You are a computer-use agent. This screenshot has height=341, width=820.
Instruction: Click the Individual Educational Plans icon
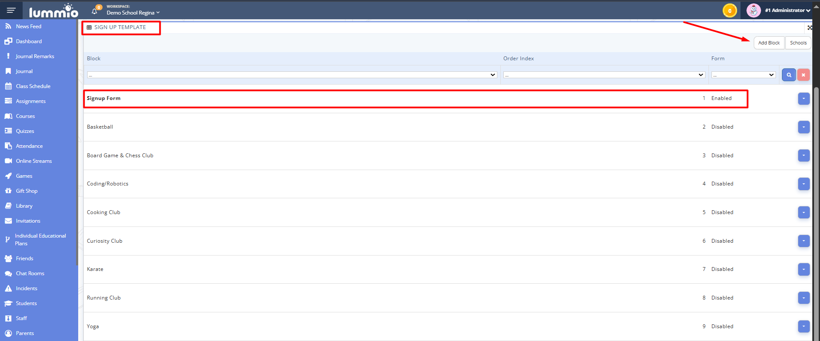[7, 240]
